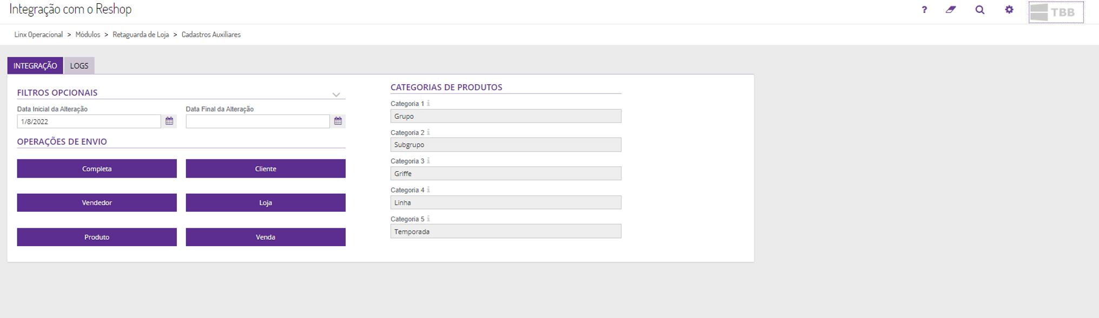Click the Vendedor operation button

coord(97,202)
